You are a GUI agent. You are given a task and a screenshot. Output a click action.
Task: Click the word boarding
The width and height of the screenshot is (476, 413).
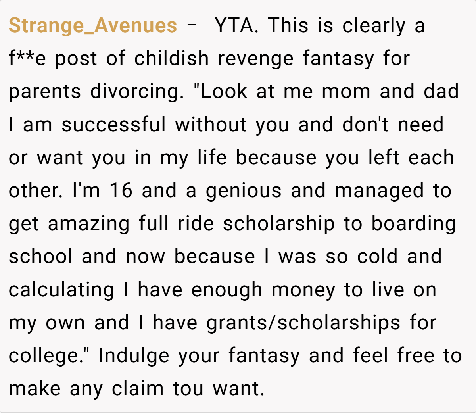413,223
